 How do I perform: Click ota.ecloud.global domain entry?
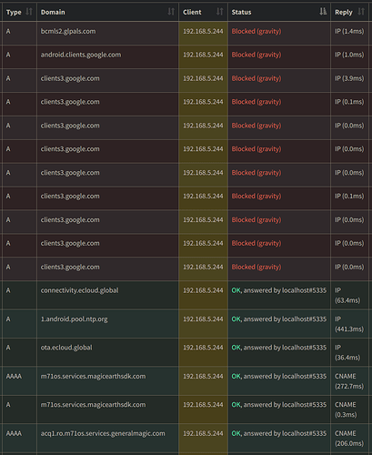66,348
